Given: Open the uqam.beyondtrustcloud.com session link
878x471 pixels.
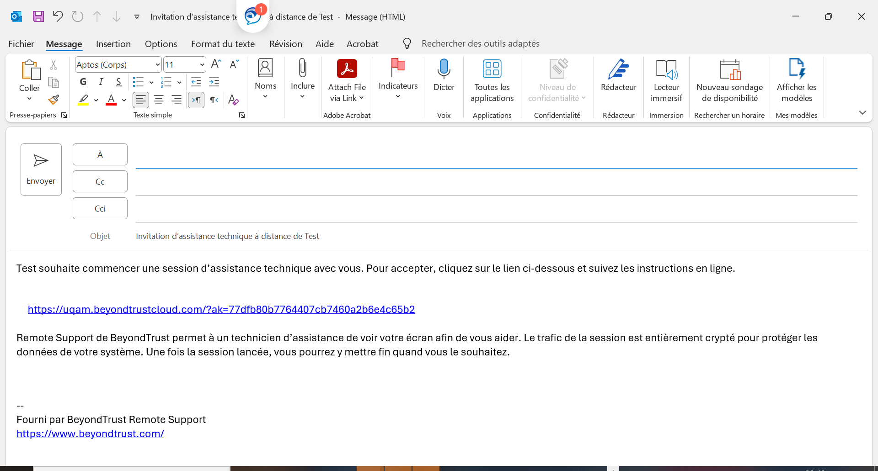Looking at the screenshot, I should tap(221, 309).
